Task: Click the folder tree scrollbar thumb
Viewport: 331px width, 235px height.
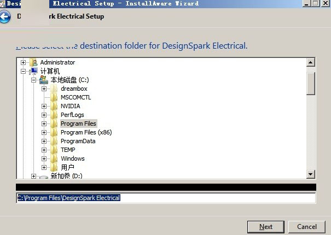Action: coord(311,84)
